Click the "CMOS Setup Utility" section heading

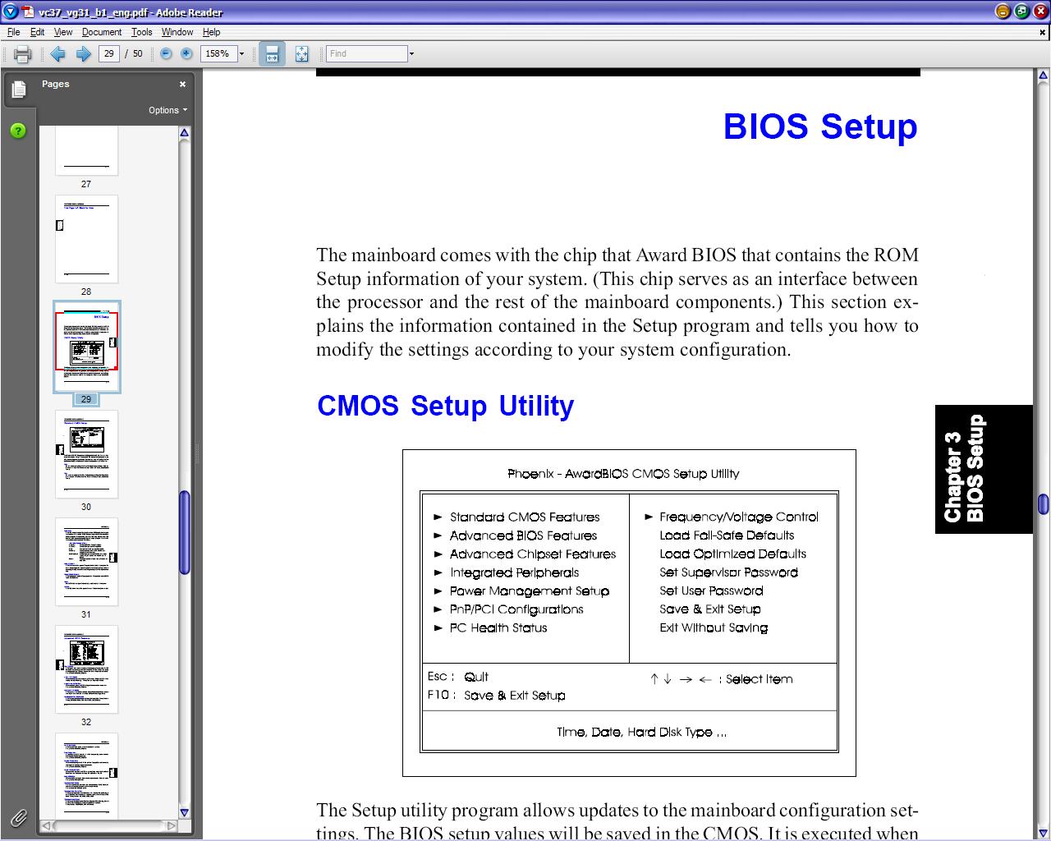click(446, 406)
